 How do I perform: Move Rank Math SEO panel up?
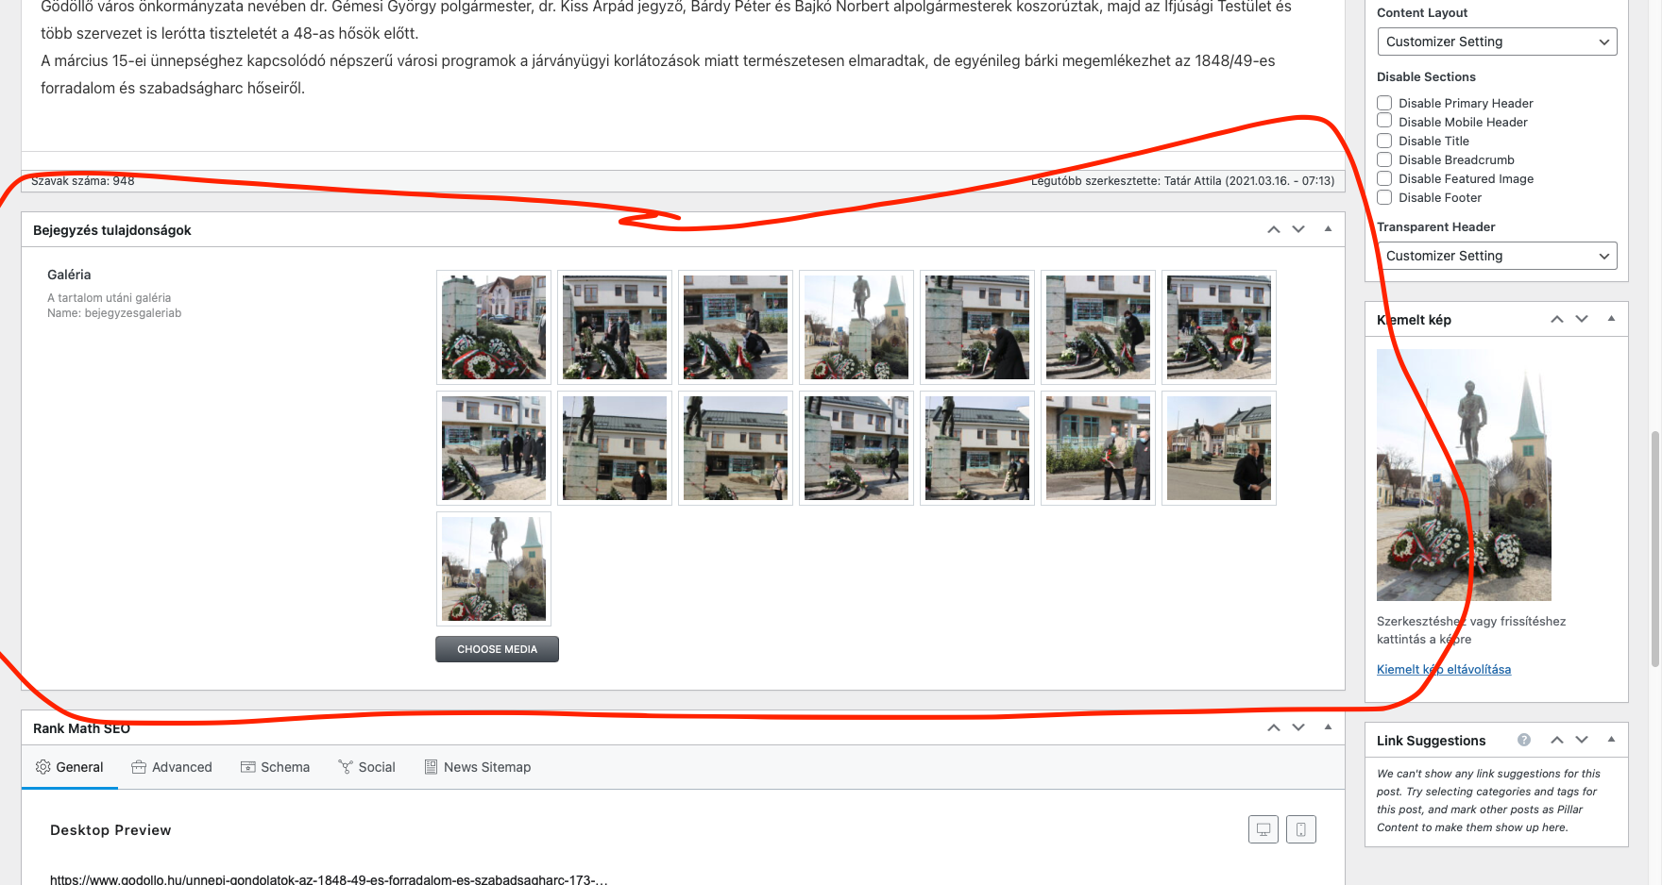click(1273, 727)
